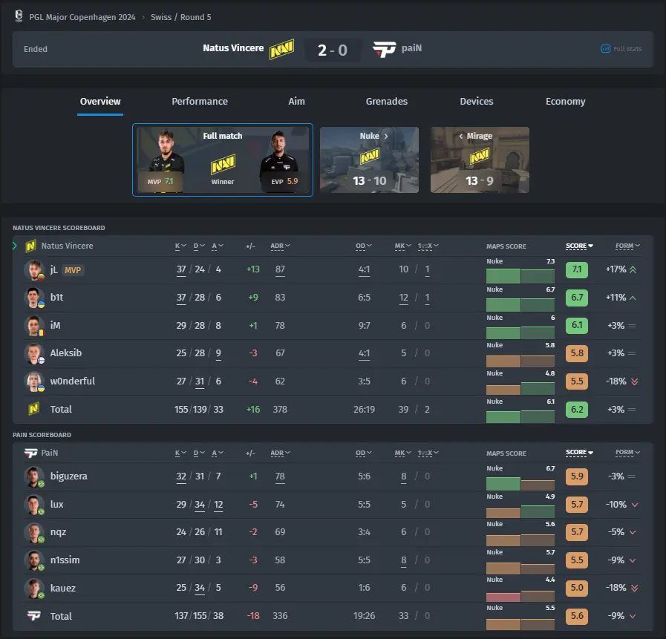Click w0nderful's player avatar
The width and height of the screenshot is (666, 639).
[x=34, y=381]
